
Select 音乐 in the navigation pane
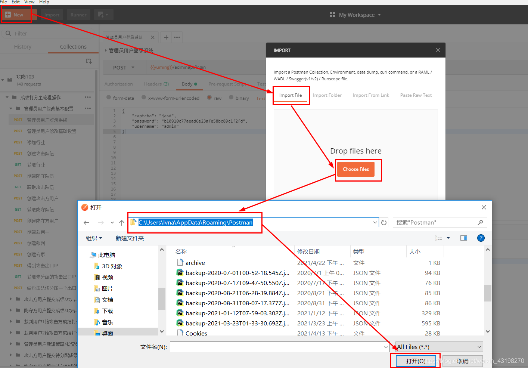click(103, 322)
